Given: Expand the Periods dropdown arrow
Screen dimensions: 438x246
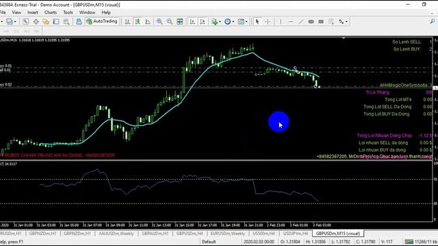Looking at the screenshot, I should pyautogui.click(x=233, y=22).
